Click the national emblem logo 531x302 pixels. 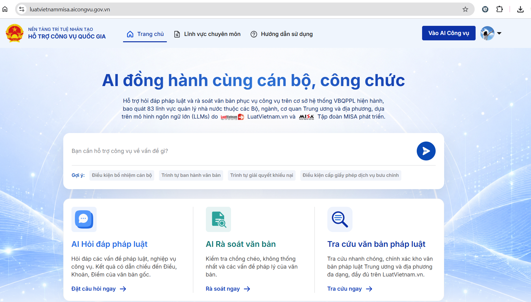pyautogui.click(x=14, y=33)
